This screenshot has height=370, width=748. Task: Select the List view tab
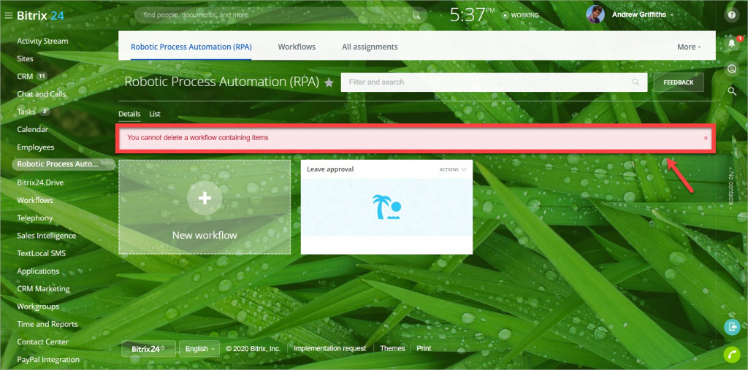(x=155, y=114)
